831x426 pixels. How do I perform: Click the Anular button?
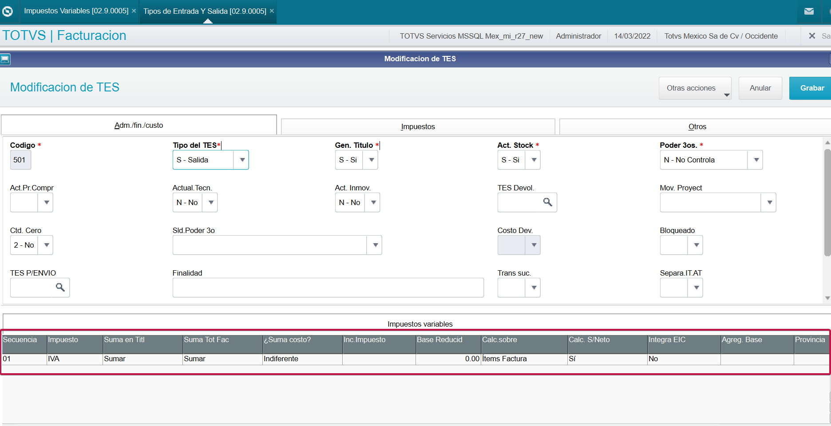[760, 88]
